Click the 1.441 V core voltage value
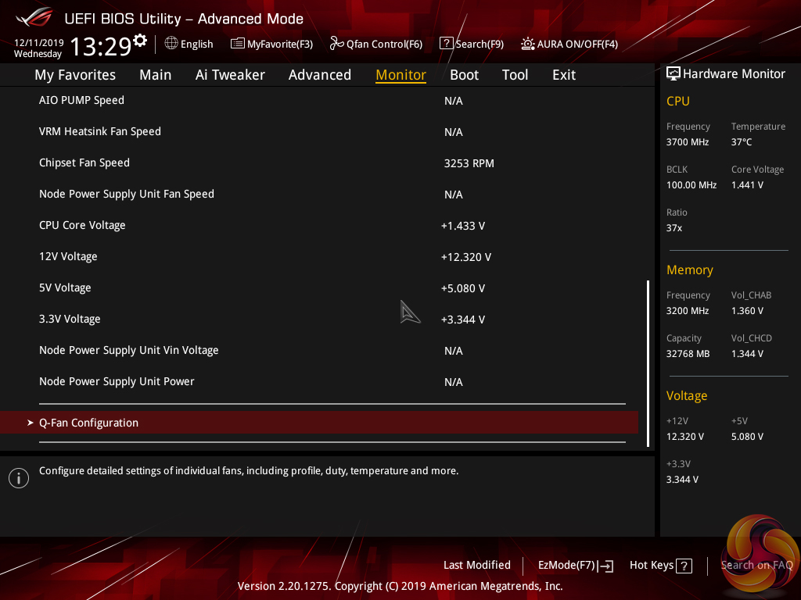Screen dimensions: 801x600 (747, 185)
